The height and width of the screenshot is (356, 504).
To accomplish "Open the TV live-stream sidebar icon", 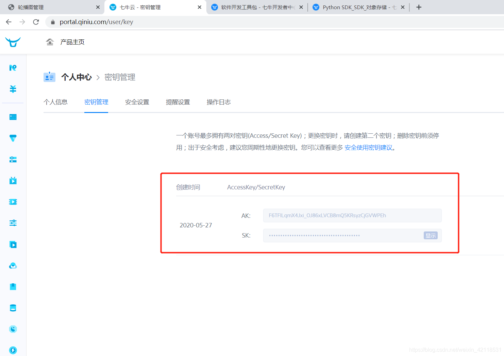I will click(x=13, y=181).
